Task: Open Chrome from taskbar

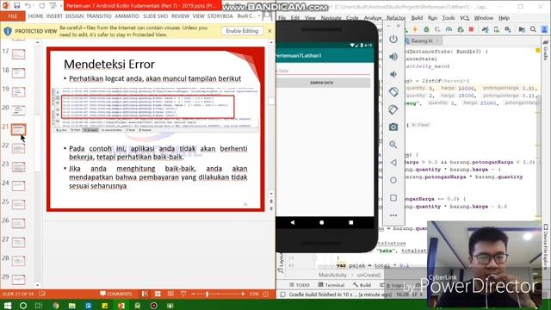Action: coord(55,306)
